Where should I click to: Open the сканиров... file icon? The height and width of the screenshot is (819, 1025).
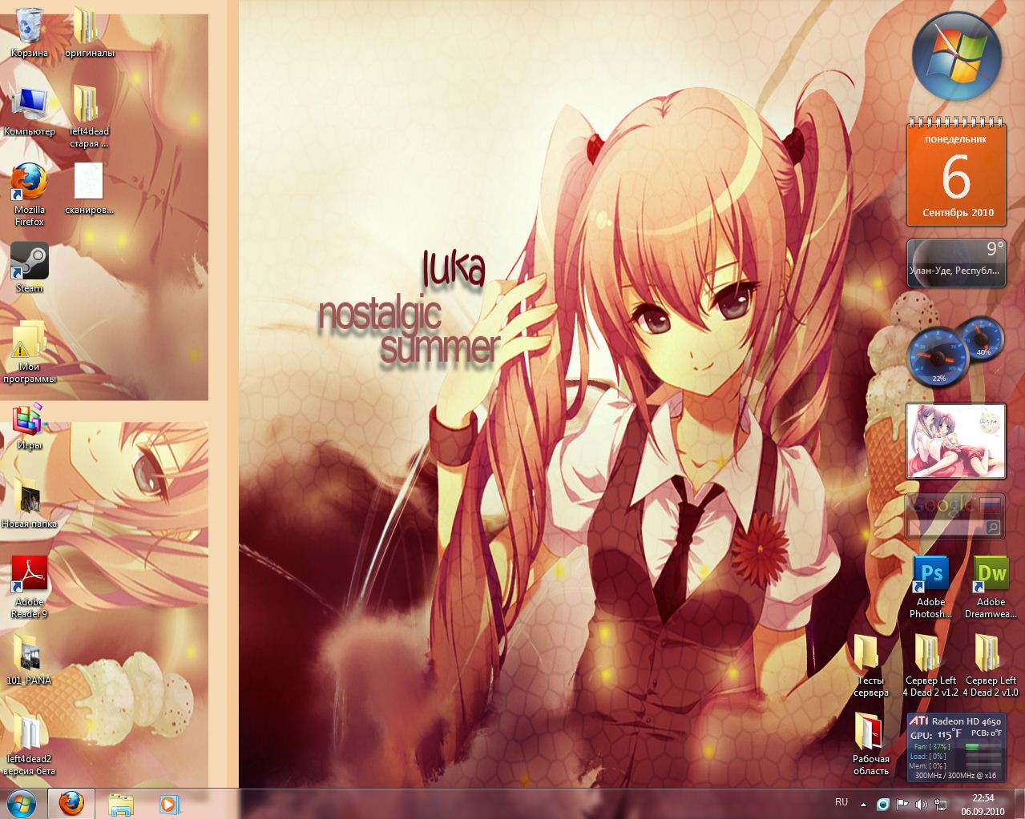pos(89,189)
